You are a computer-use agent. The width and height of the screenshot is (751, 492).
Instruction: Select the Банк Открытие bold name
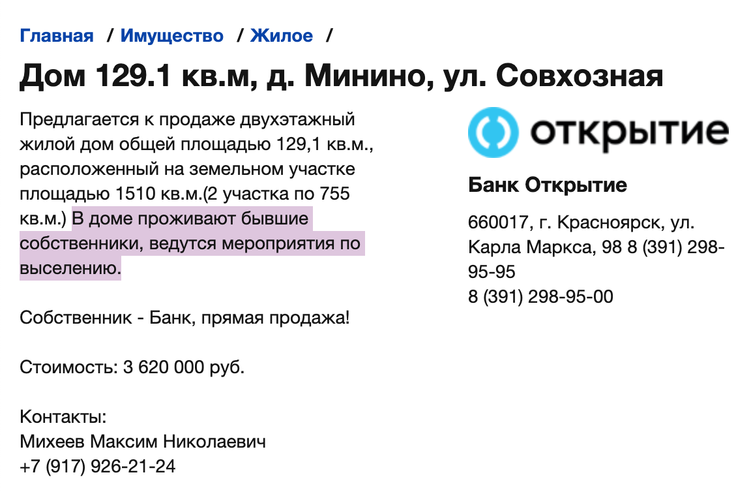point(548,185)
